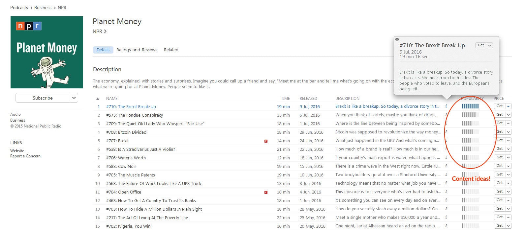The width and height of the screenshot is (524, 230).
Task: Select episode #708: Bitcoin Divided
Action: [x=126, y=132]
